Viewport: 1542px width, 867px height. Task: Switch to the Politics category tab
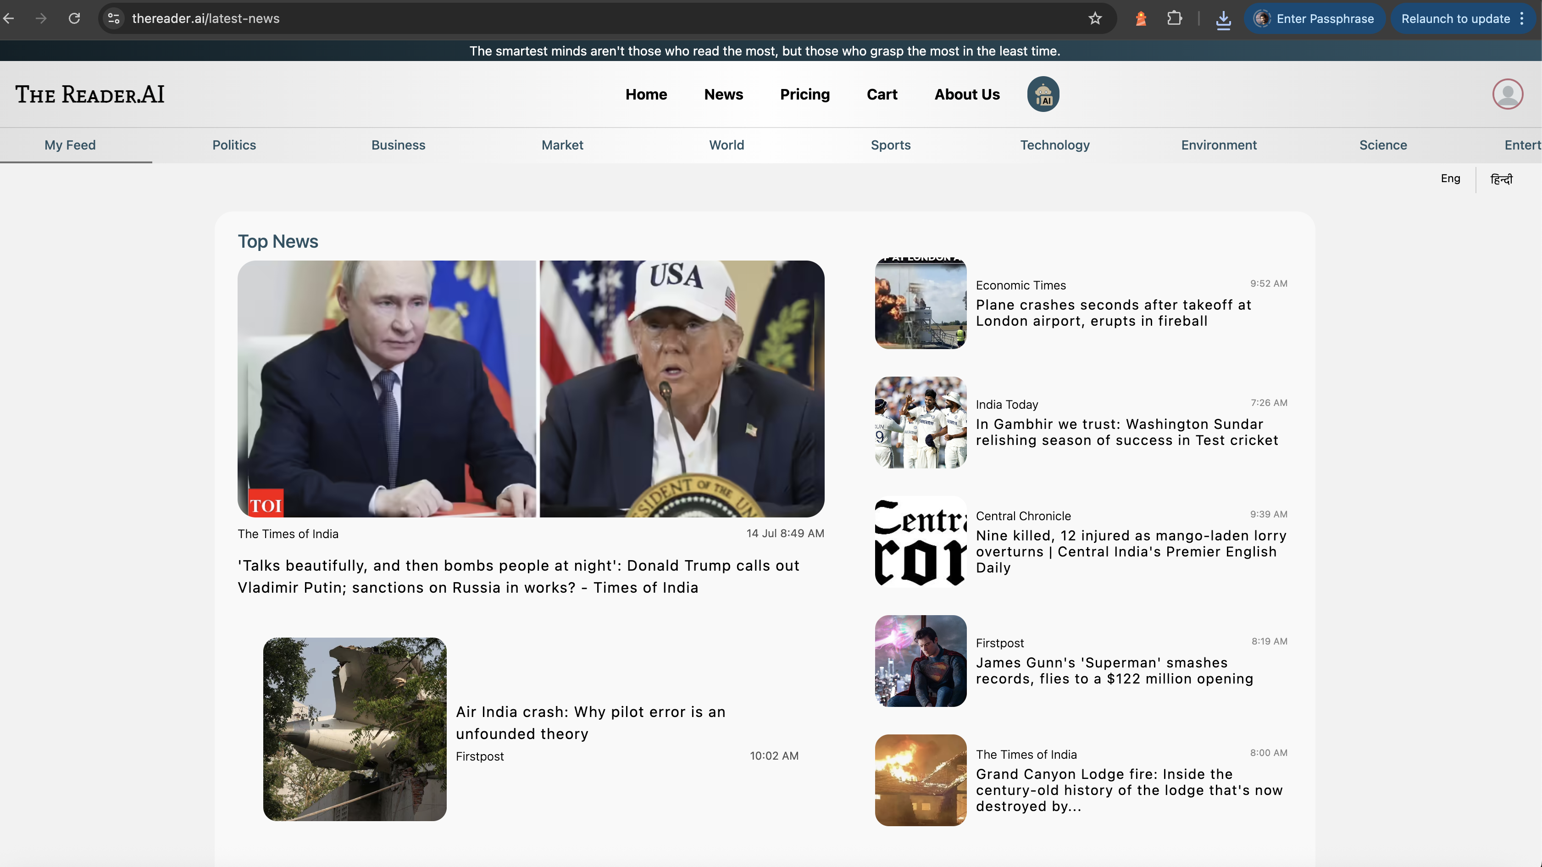pos(234,145)
